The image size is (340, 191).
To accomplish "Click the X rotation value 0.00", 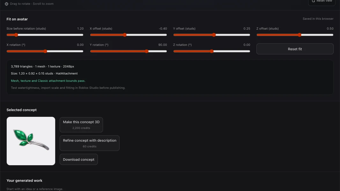I will [80, 45].
